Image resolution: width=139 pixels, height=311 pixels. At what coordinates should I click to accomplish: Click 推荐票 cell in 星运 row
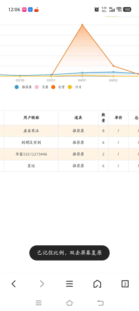78,166
